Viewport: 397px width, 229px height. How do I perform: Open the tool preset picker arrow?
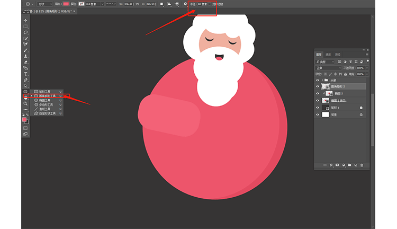point(32,4)
